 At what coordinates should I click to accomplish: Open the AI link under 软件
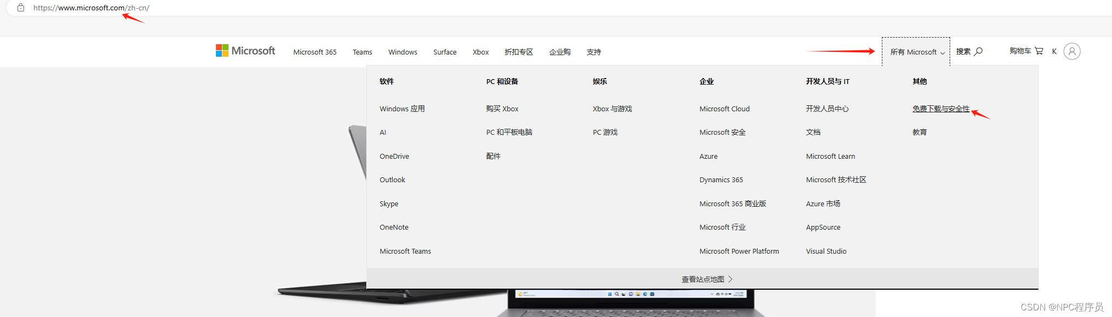pos(383,132)
